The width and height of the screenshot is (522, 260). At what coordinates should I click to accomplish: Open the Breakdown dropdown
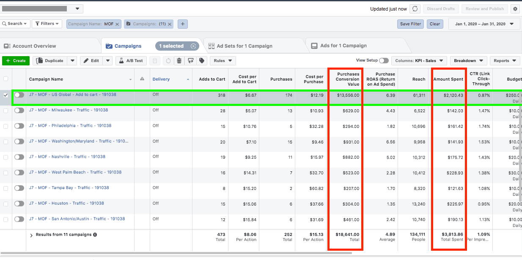tap(468, 60)
